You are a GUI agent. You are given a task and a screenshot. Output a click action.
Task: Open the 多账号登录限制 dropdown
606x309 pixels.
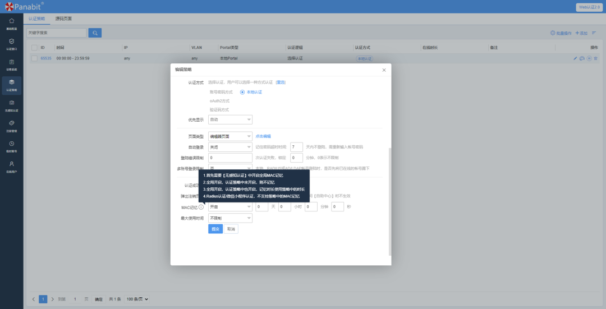(x=231, y=168)
